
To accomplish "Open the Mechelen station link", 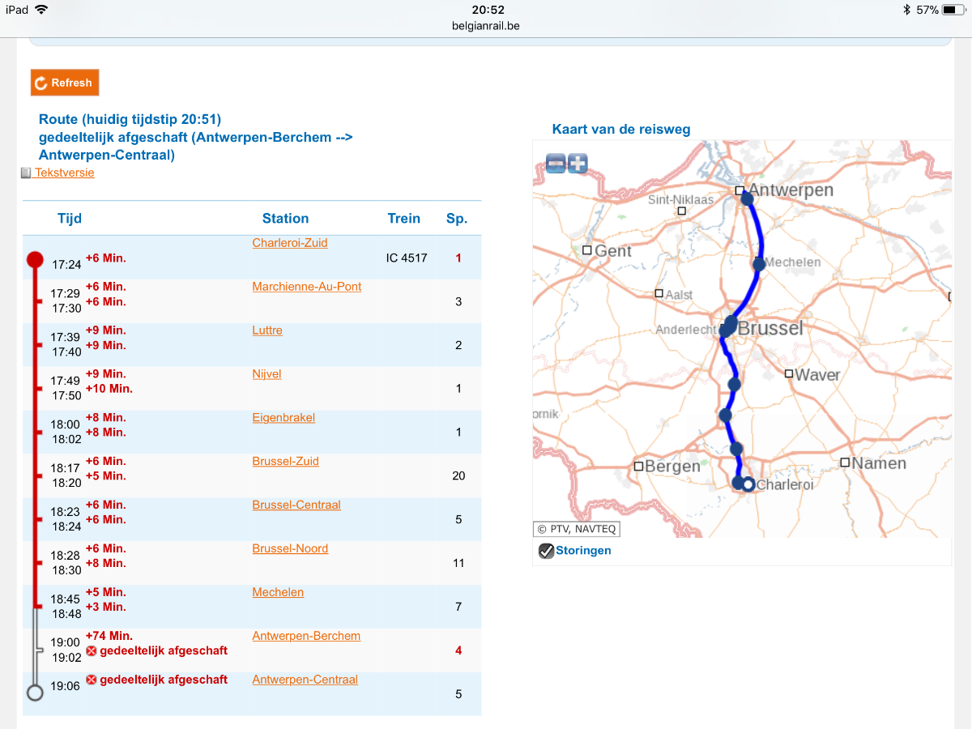I will [278, 592].
